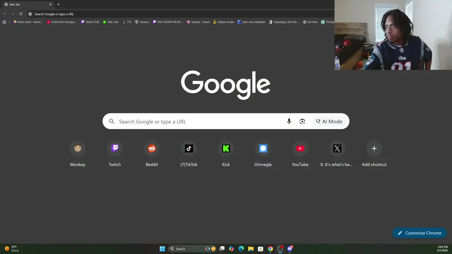Click the Chrome taskbar icon
Viewport: 452px width, 254px height.
(270, 249)
